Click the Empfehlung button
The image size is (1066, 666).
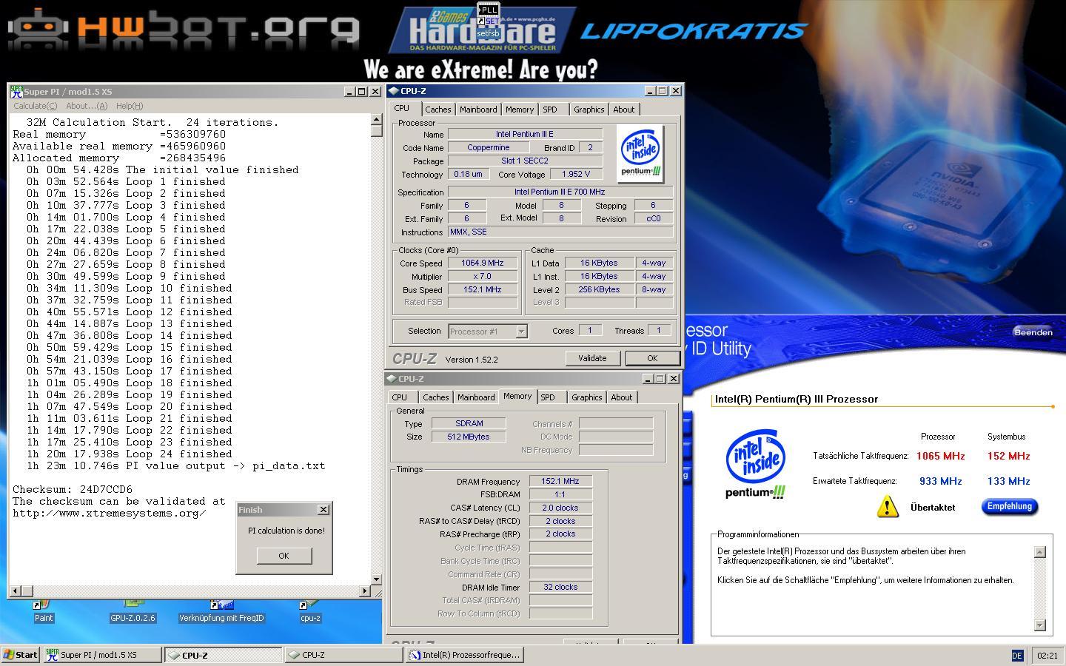click(x=1010, y=507)
